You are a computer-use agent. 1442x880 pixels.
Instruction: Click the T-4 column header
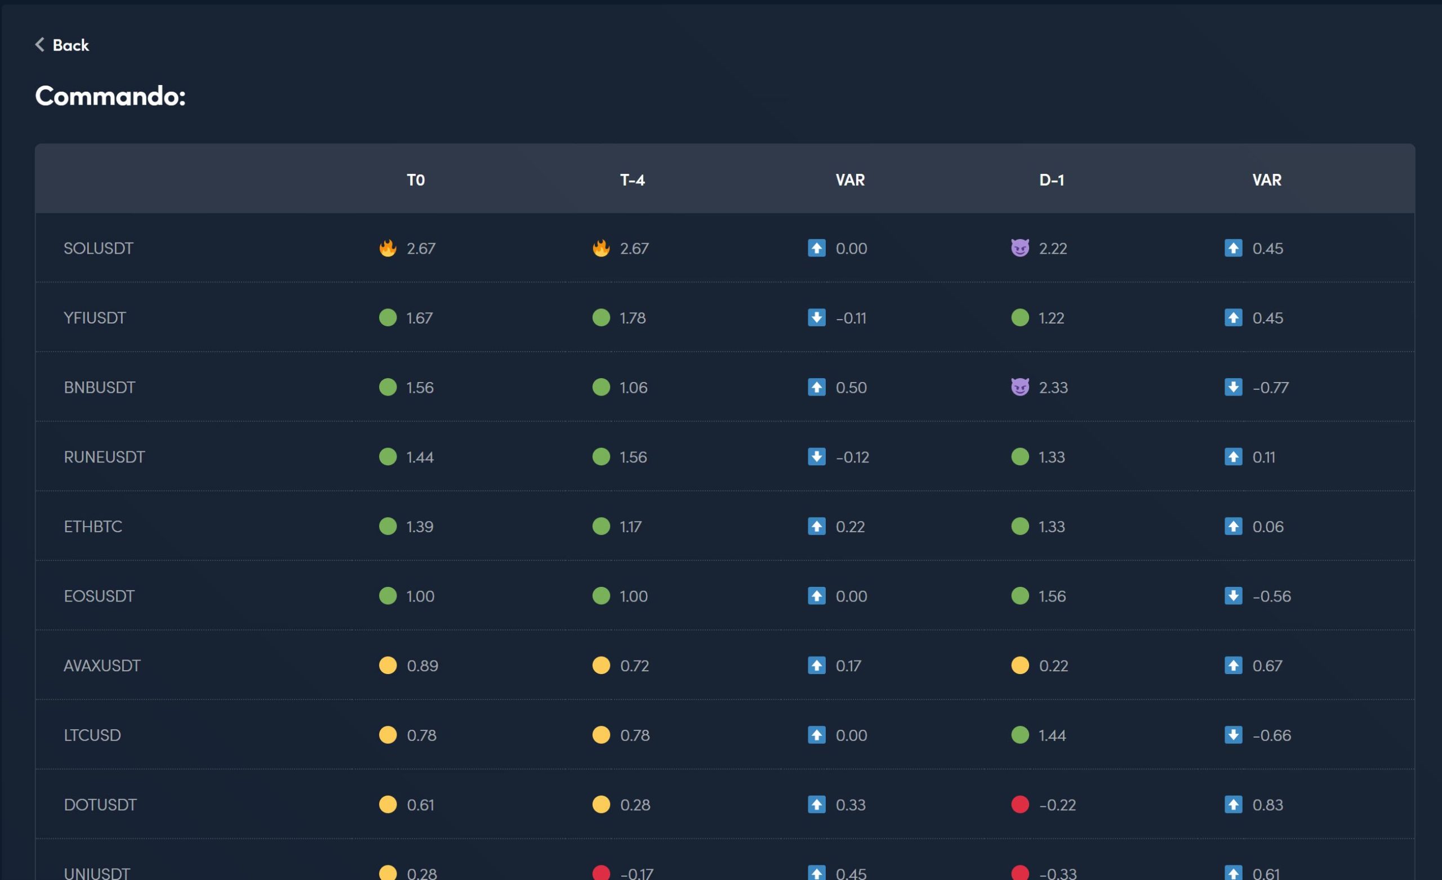tap(632, 179)
